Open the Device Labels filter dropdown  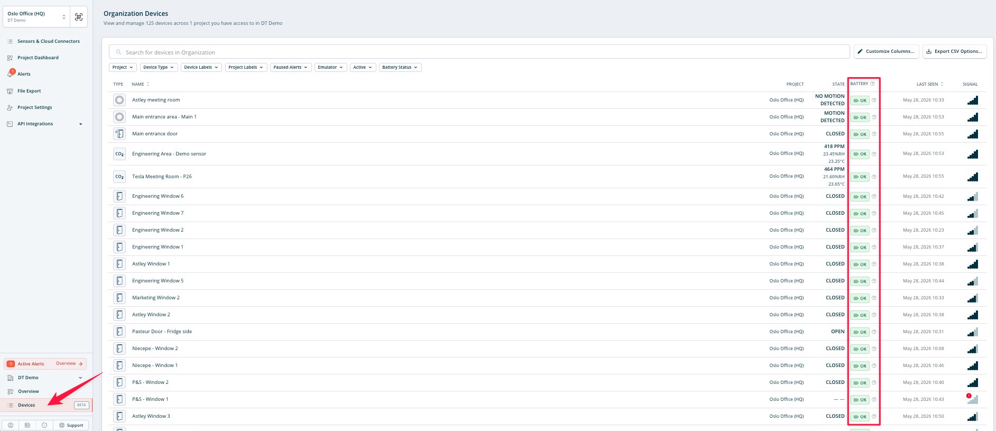tap(201, 67)
